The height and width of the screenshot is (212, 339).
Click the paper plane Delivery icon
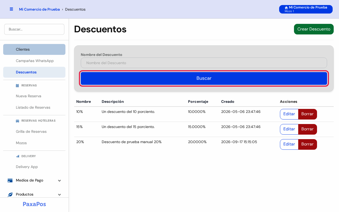point(17,156)
